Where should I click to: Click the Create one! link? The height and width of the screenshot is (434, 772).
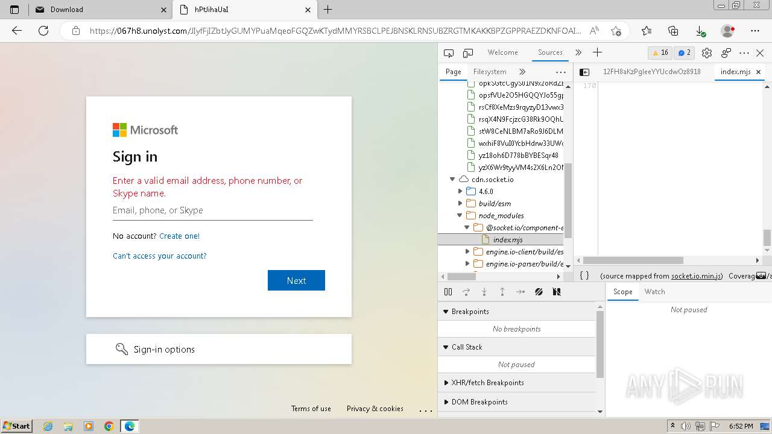click(x=179, y=236)
